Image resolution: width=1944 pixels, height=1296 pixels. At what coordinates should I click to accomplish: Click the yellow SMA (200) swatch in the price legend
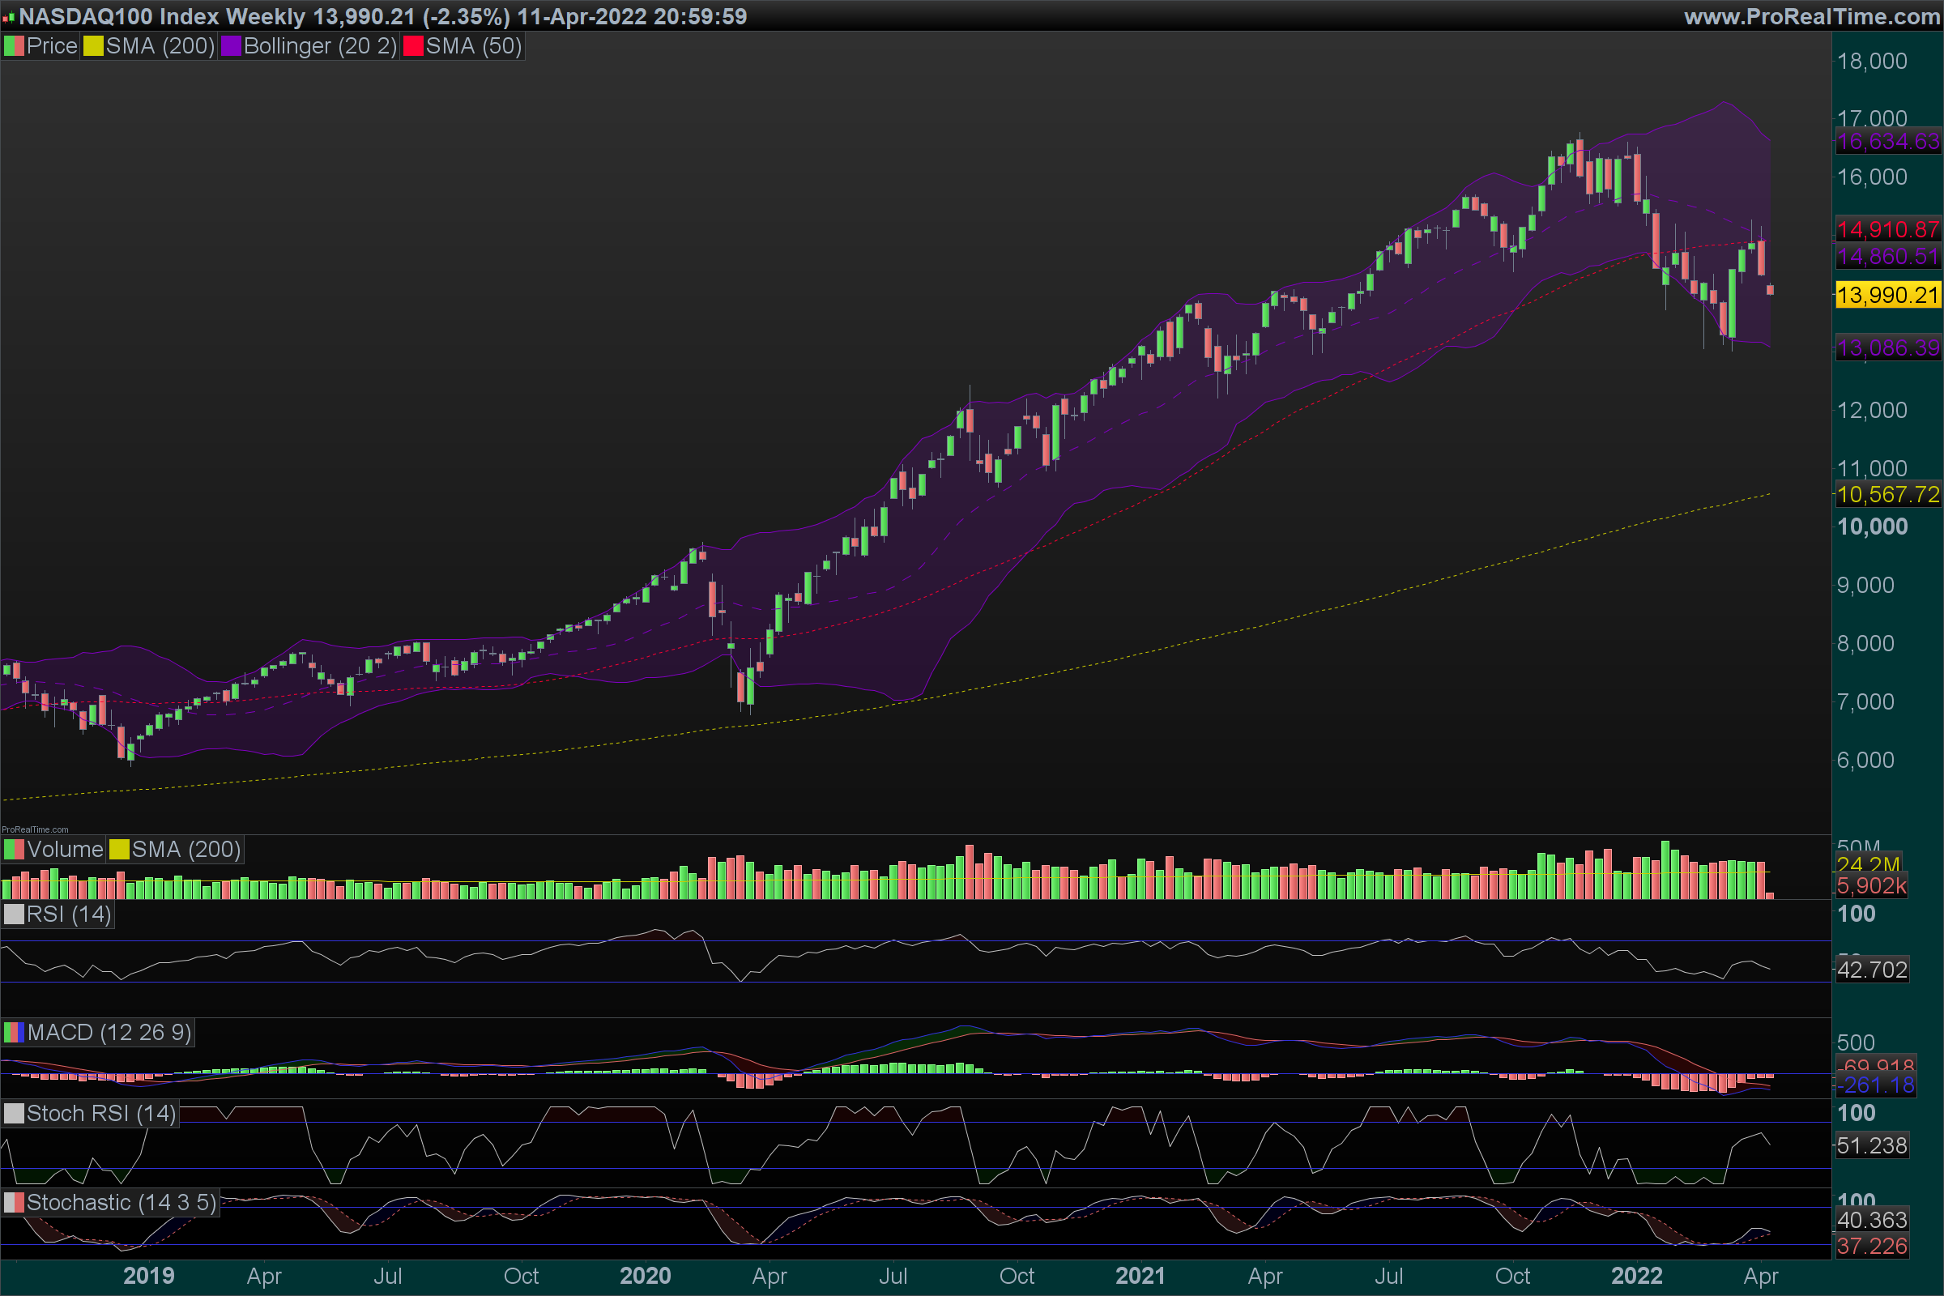coord(93,46)
